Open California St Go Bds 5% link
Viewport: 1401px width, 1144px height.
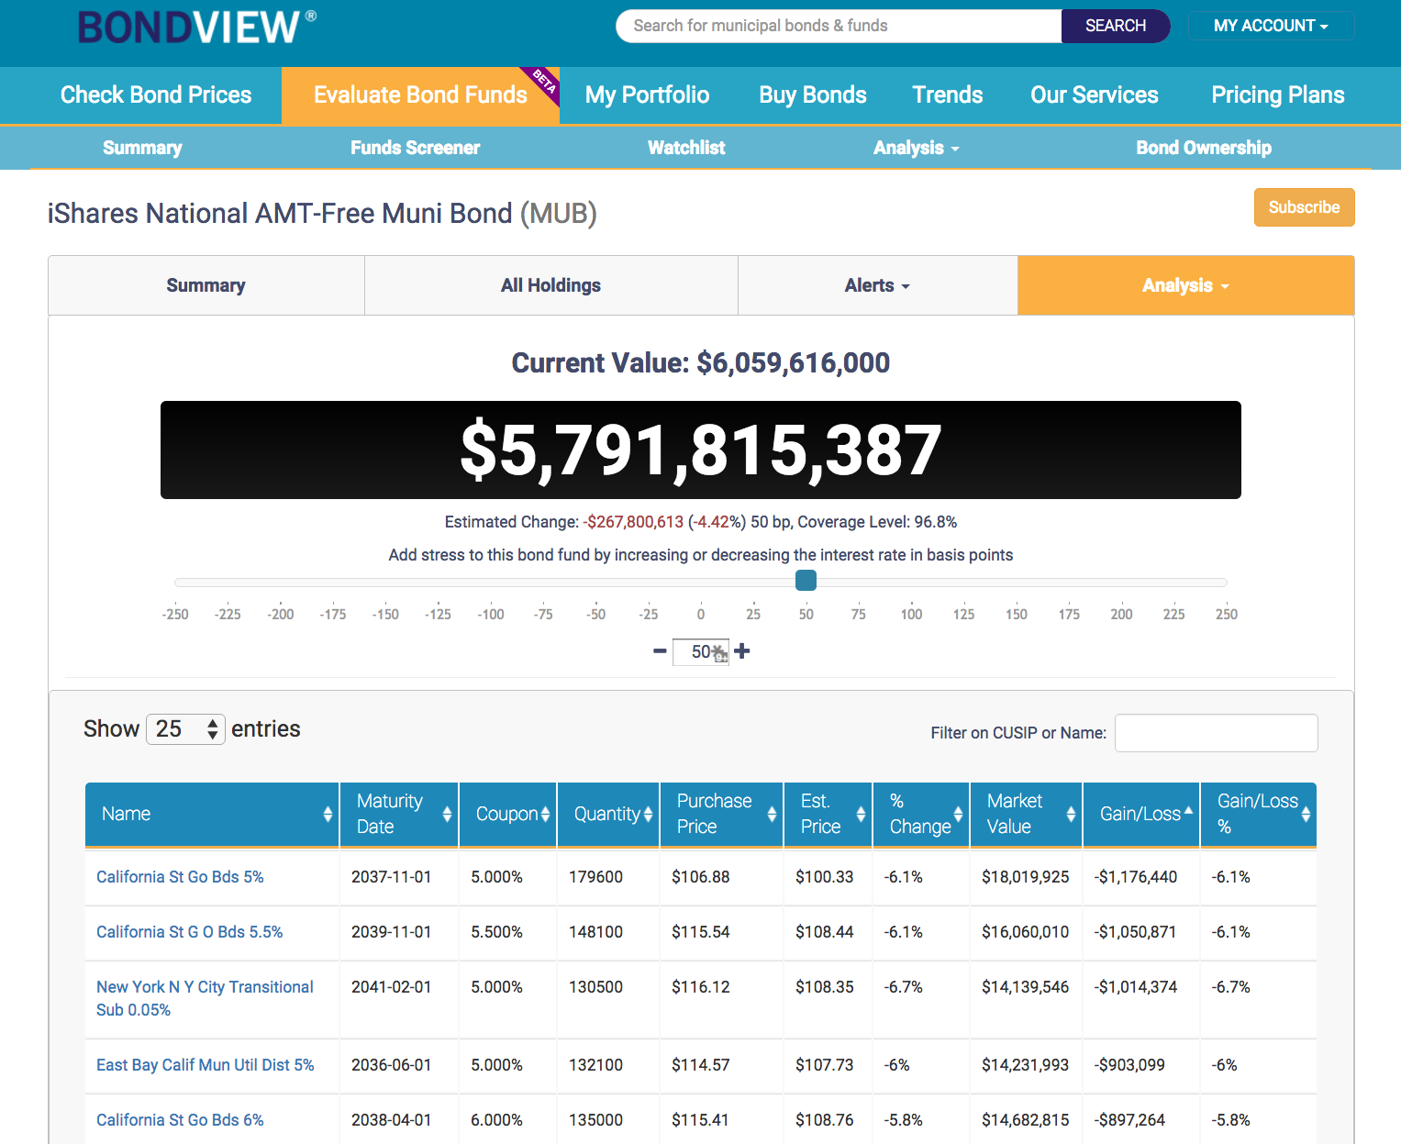click(180, 877)
